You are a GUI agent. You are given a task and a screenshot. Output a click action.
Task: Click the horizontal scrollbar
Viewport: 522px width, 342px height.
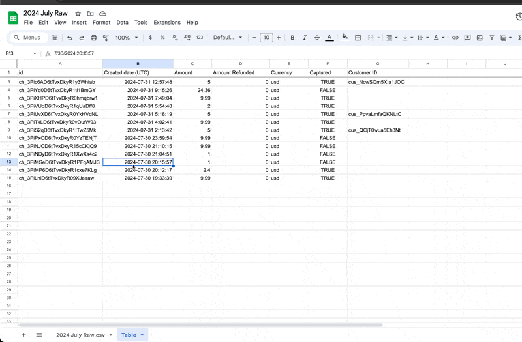(200, 325)
